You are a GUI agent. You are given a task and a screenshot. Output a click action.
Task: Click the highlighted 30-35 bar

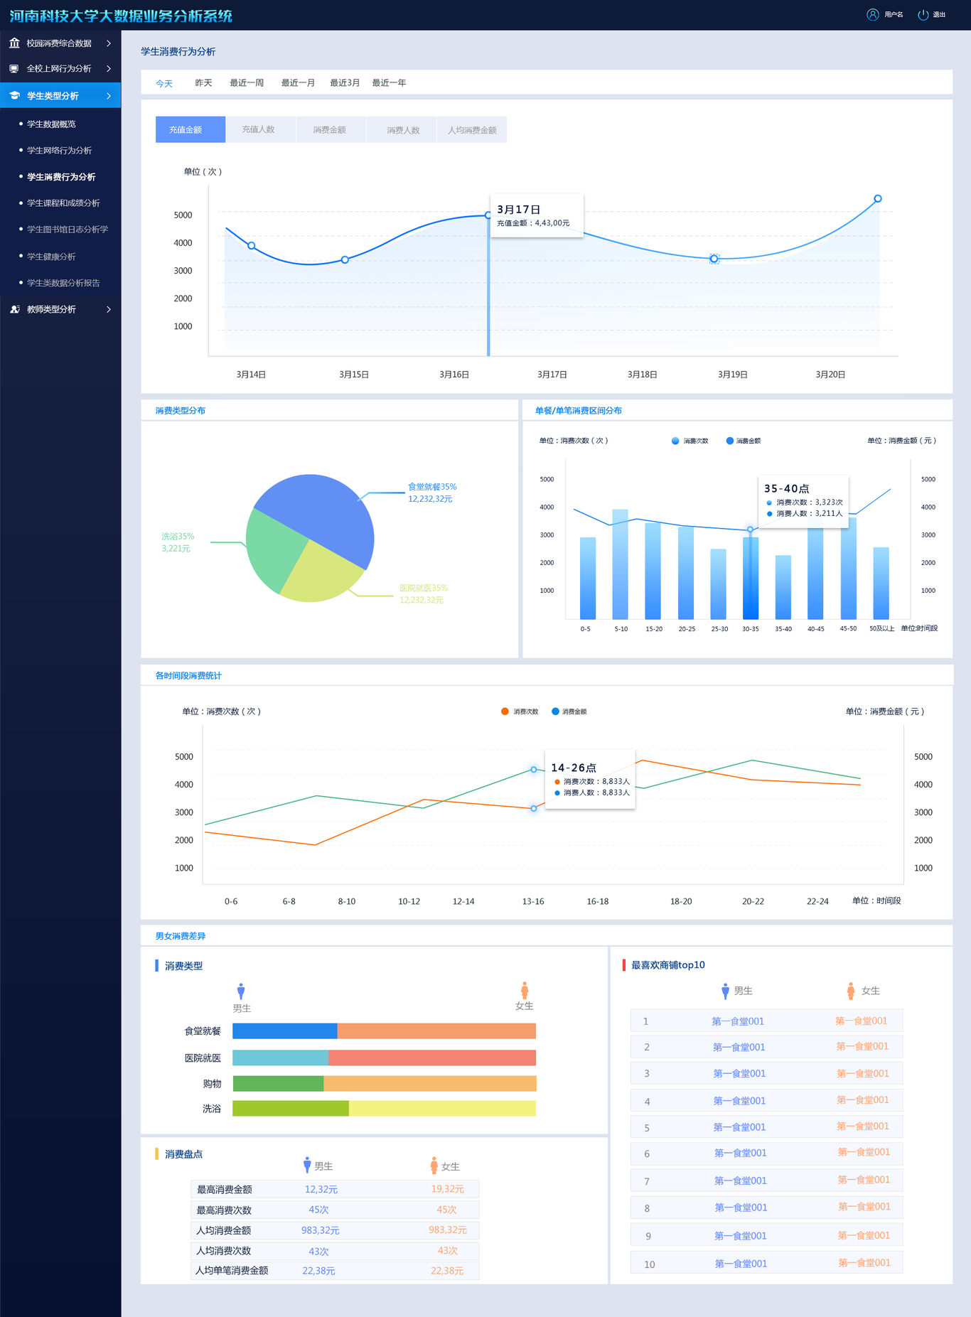tap(751, 578)
